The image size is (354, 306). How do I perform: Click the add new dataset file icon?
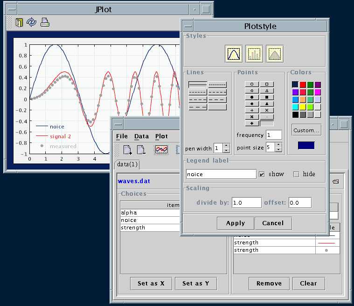(x=127, y=150)
